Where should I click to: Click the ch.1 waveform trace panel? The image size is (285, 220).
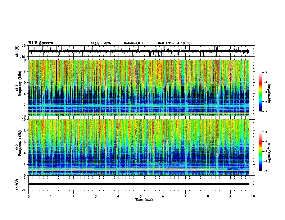[x=141, y=51]
